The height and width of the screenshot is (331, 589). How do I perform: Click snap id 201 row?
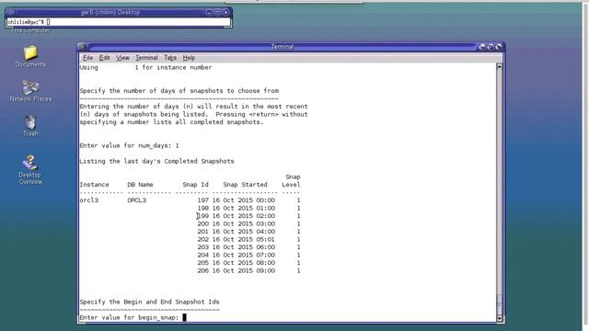pos(248,232)
